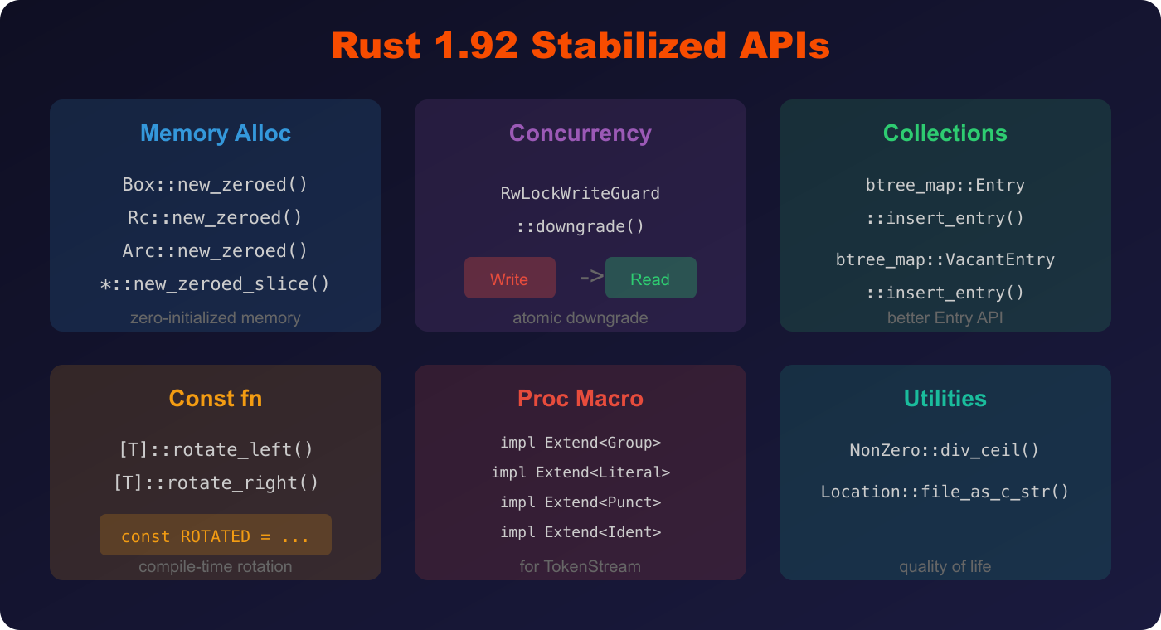Select Box::new_zeroed() in Memory Alloc card
Screen dimensions: 1161x630
tap(216, 184)
